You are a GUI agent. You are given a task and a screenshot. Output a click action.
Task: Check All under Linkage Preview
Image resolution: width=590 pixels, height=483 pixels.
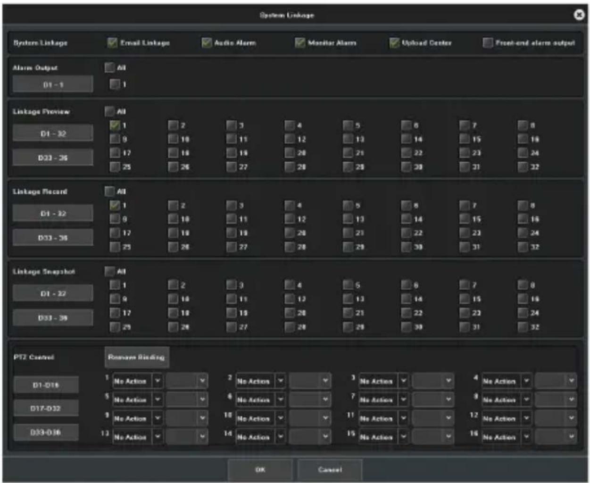[109, 111]
